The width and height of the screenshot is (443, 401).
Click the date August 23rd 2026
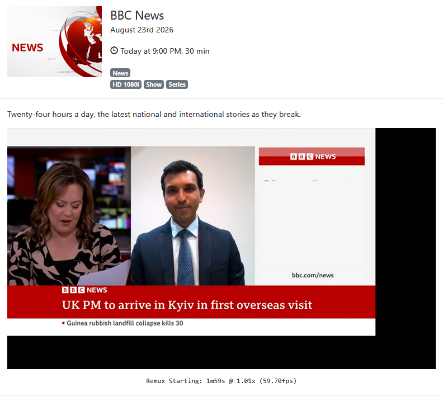[x=142, y=30]
